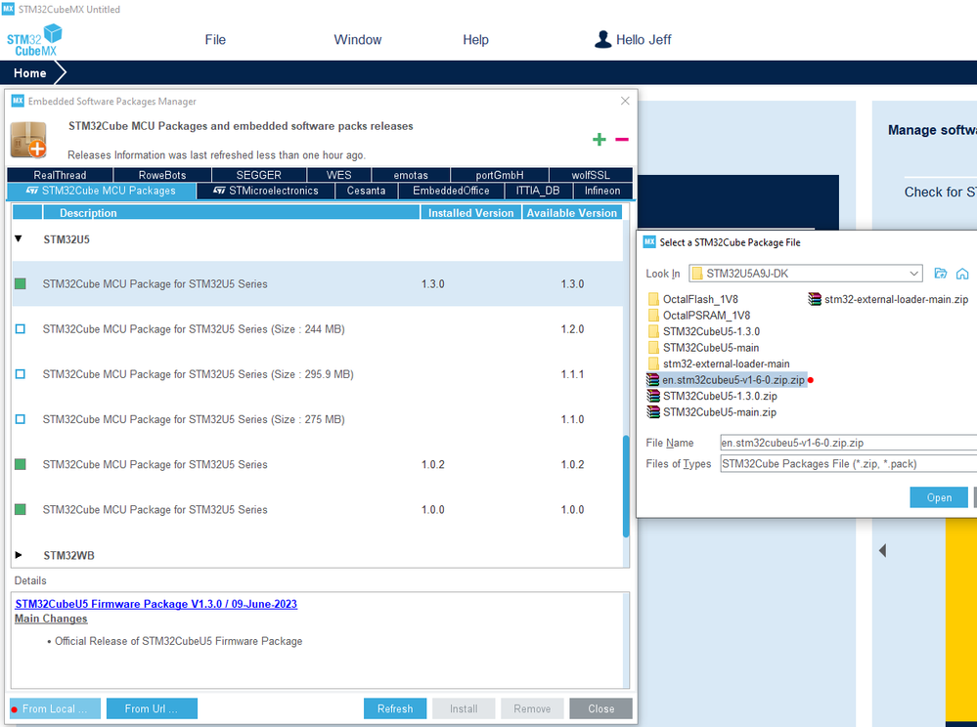This screenshot has height=727, width=977.
Task: Open the STM32CubeU5 Firmware Package V1.3.0 link
Action: [x=155, y=604]
